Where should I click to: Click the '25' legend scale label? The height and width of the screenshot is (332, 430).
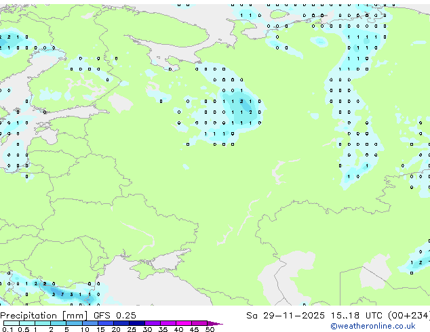point(132,329)
